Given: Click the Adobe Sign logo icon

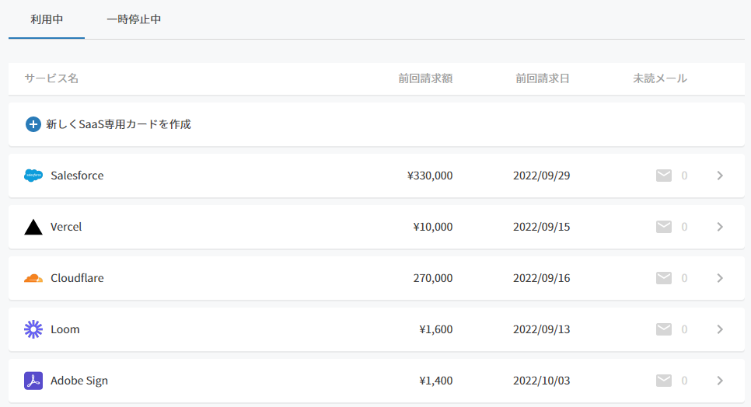Looking at the screenshot, I should pyautogui.click(x=33, y=381).
